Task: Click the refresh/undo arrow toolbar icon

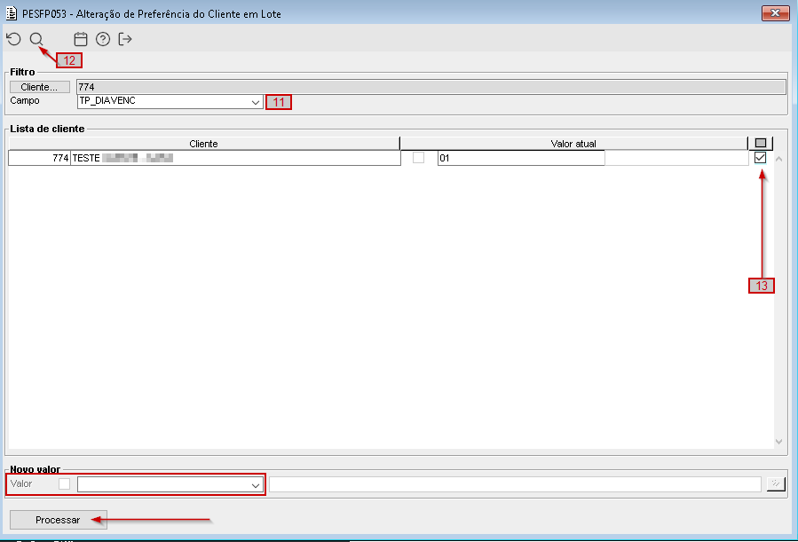Action: tap(13, 39)
